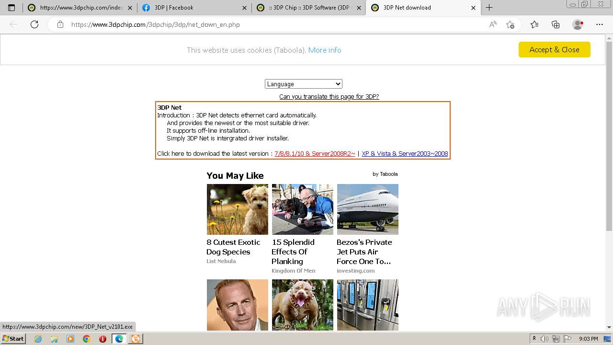Select the Edge browser taskbar icon
Image resolution: width=613 pixels, height=345 pixels.
coord(119,339)
